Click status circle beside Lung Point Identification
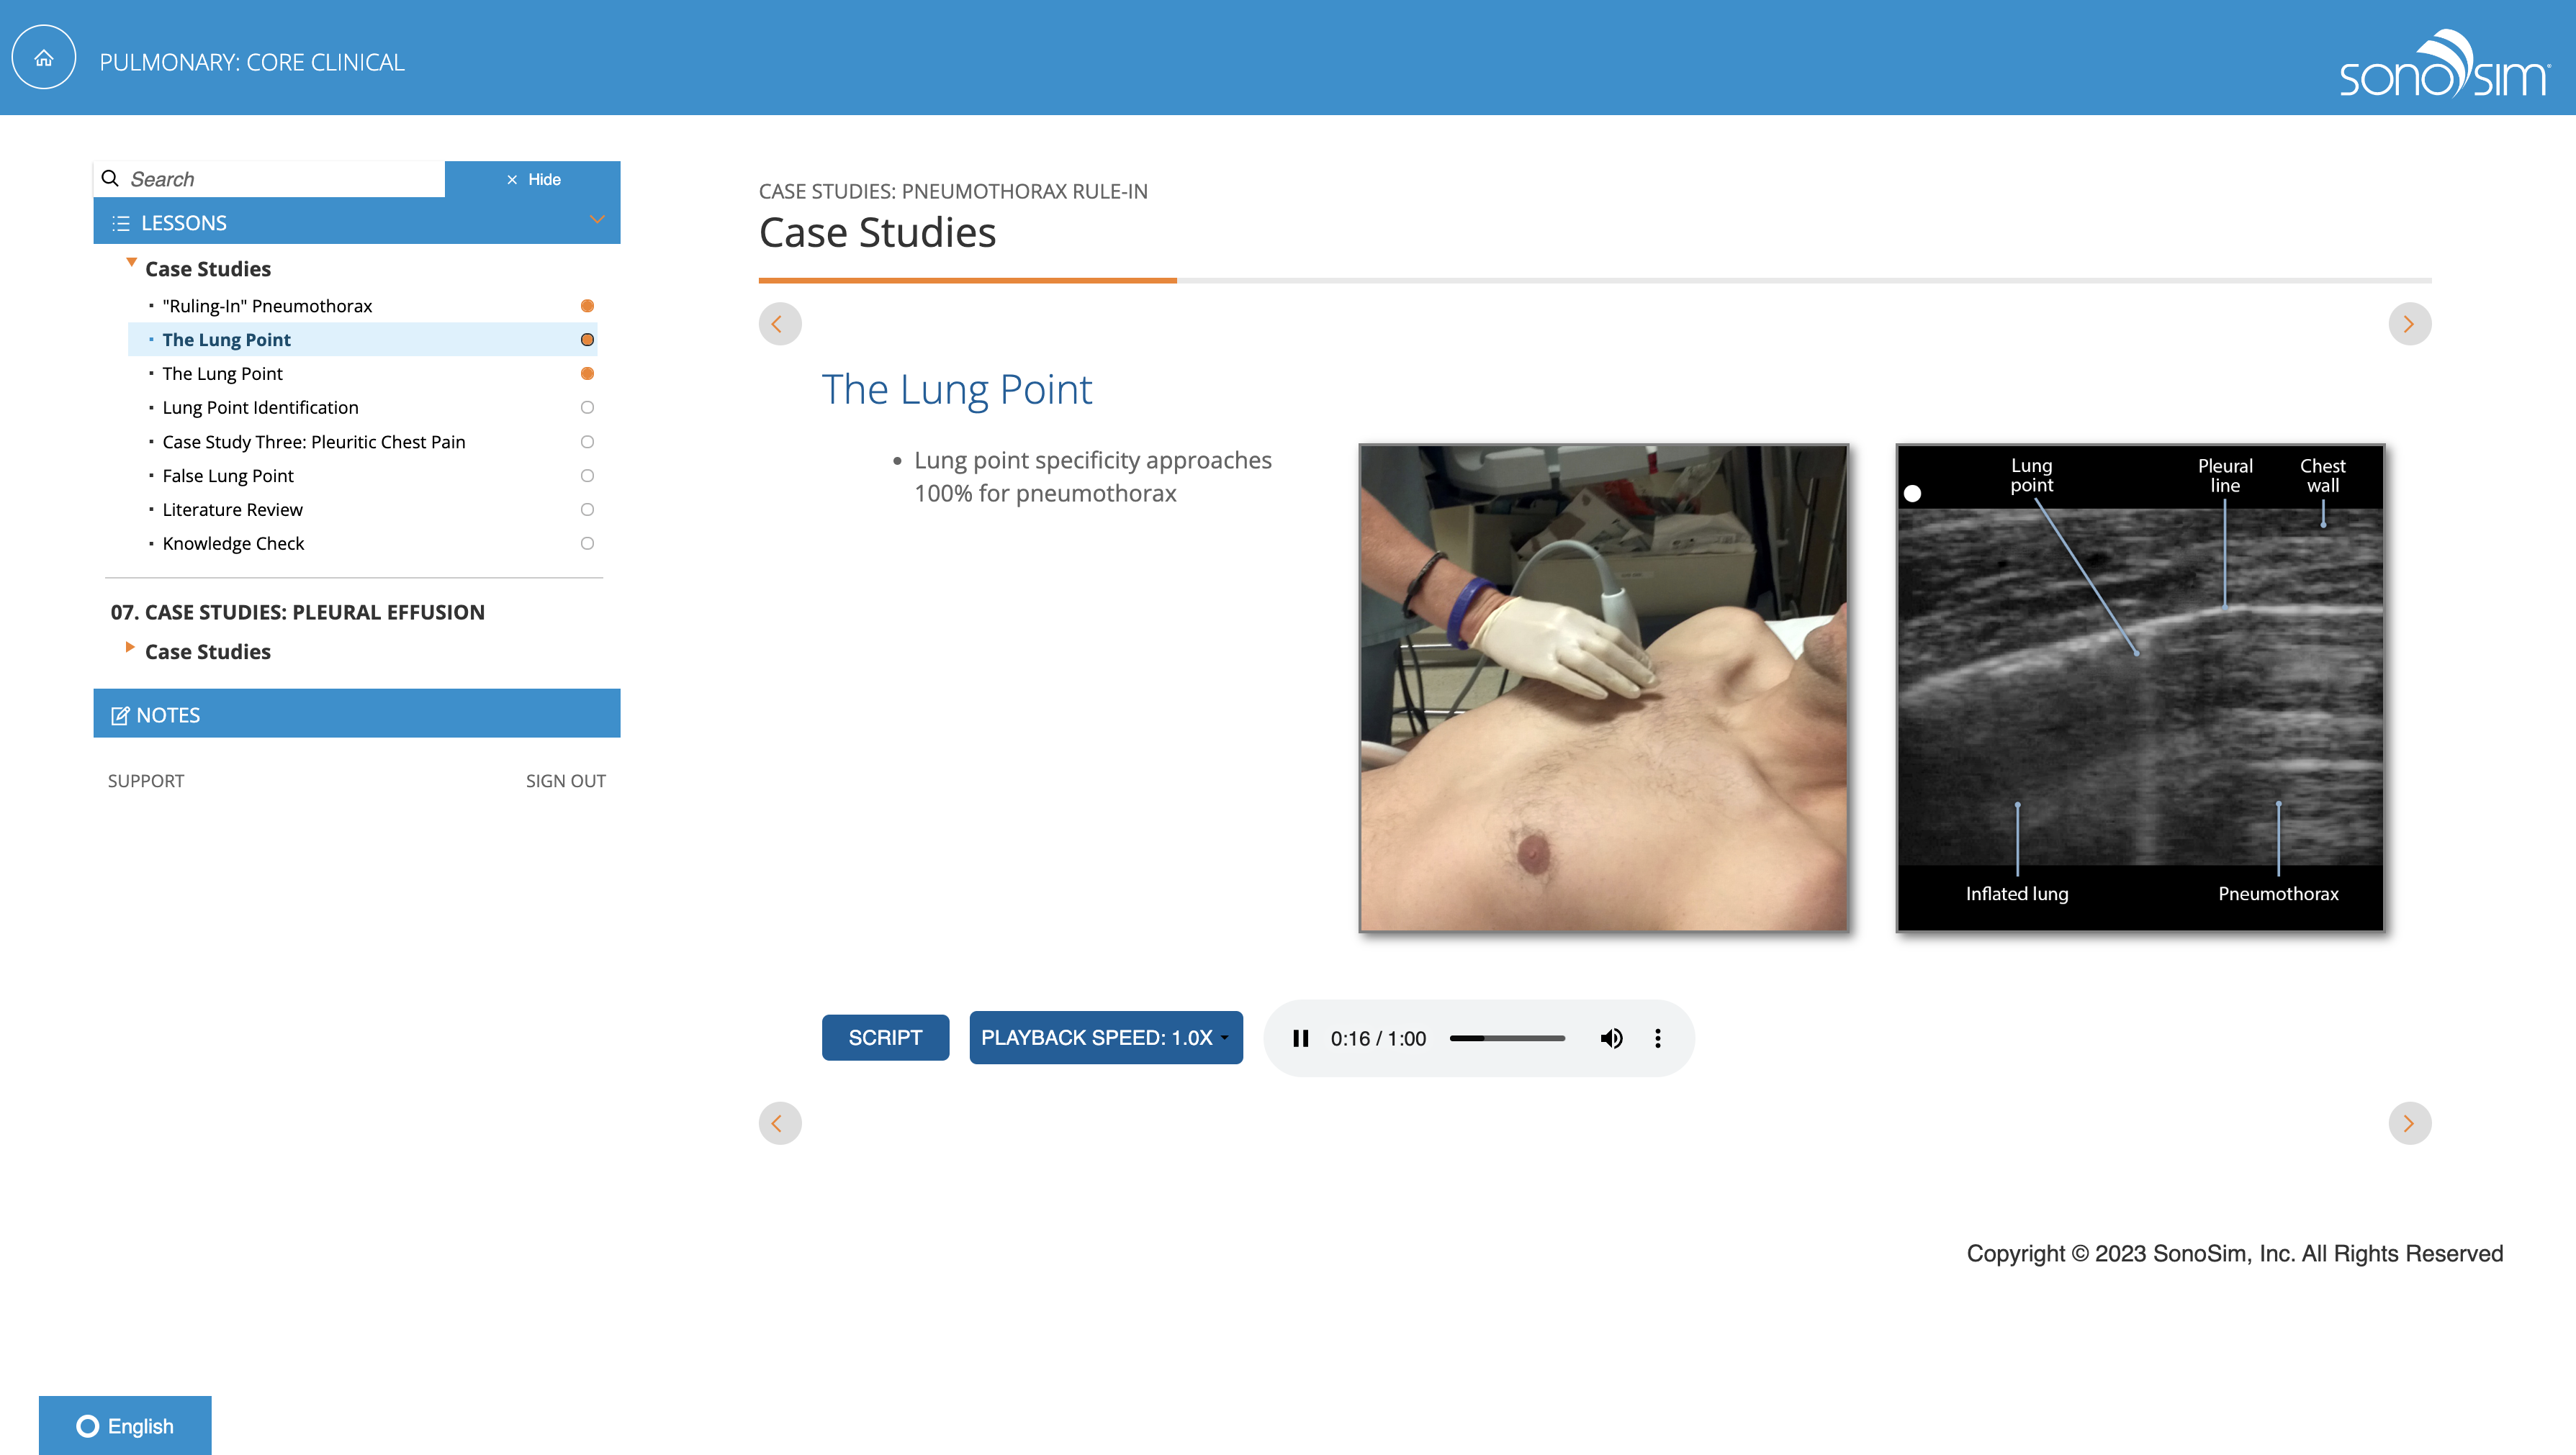The image size is (2576, 1455). pos(587,408)
